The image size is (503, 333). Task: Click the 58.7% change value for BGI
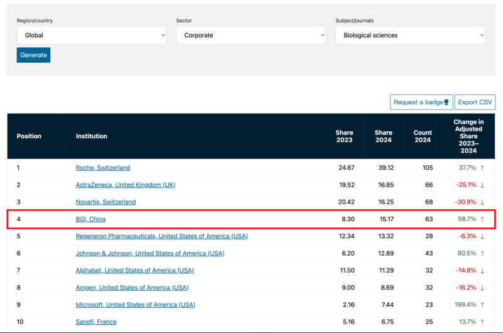pyautogui.click(x=467, y=219)
